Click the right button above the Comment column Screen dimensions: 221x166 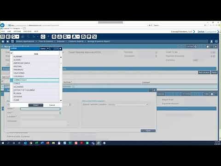[x=214, y=72]
